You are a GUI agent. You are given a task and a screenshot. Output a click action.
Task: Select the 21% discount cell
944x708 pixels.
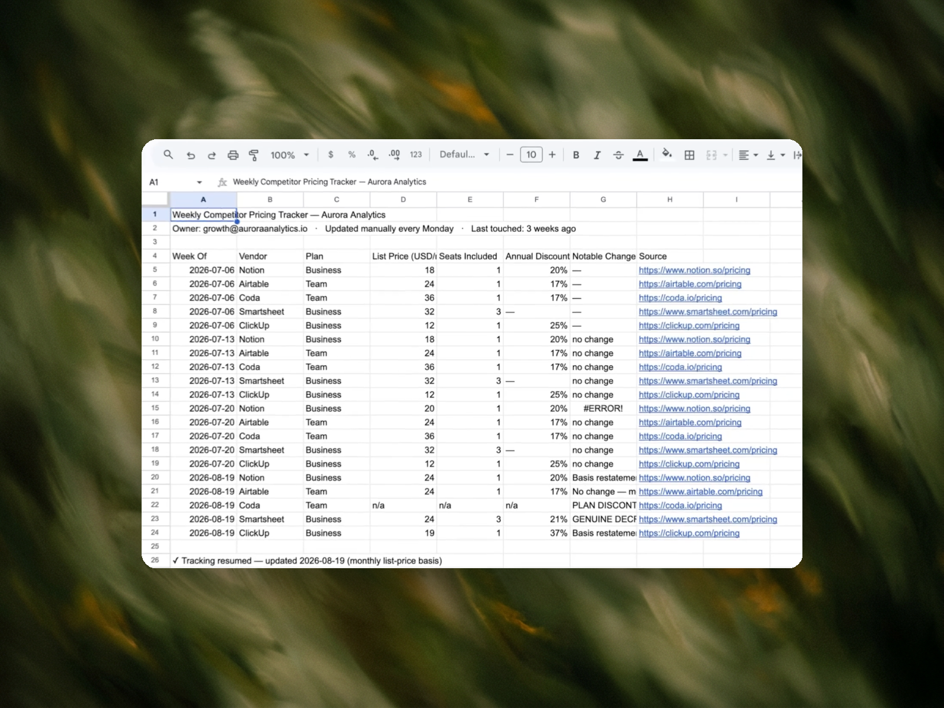[x=536, y=519]
